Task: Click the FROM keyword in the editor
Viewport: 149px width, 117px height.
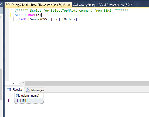Action: 22,19
